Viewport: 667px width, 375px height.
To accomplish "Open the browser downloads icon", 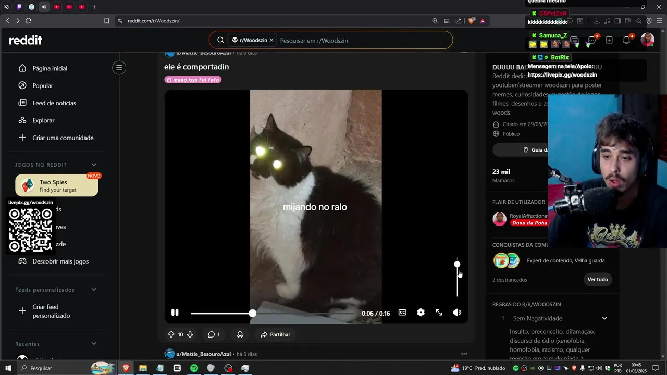I will coord(597,21).
